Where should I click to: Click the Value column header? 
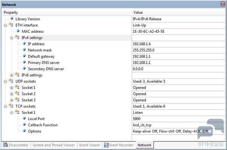tap(179, 12)
